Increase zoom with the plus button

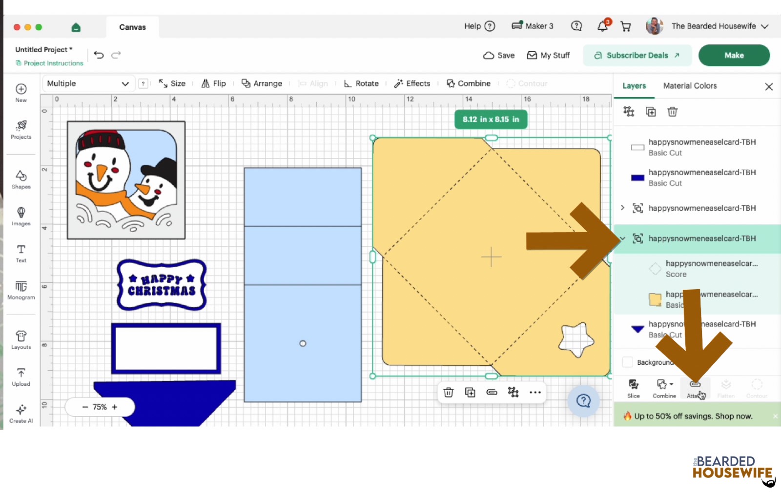click(115, 407)
